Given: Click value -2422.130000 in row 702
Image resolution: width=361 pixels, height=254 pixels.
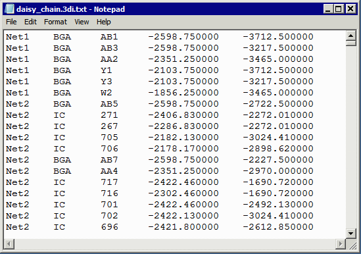Looking at the screenshot, I should click(183, 216).
